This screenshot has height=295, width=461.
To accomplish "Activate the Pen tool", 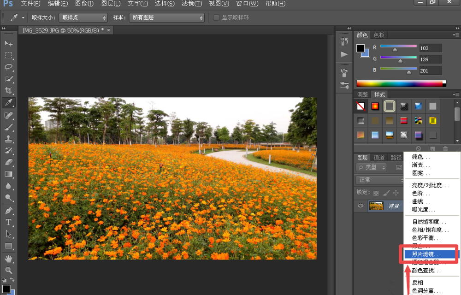I will pyautogui.click(x=9, y=210).
